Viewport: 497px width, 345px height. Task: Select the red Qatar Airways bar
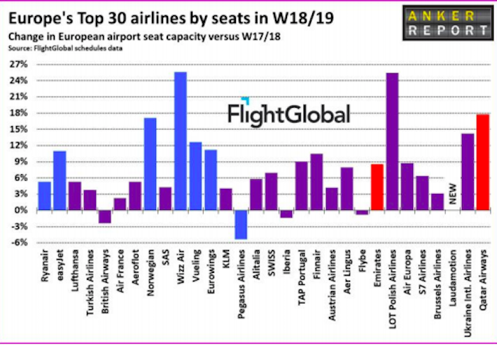pos(483,162)
